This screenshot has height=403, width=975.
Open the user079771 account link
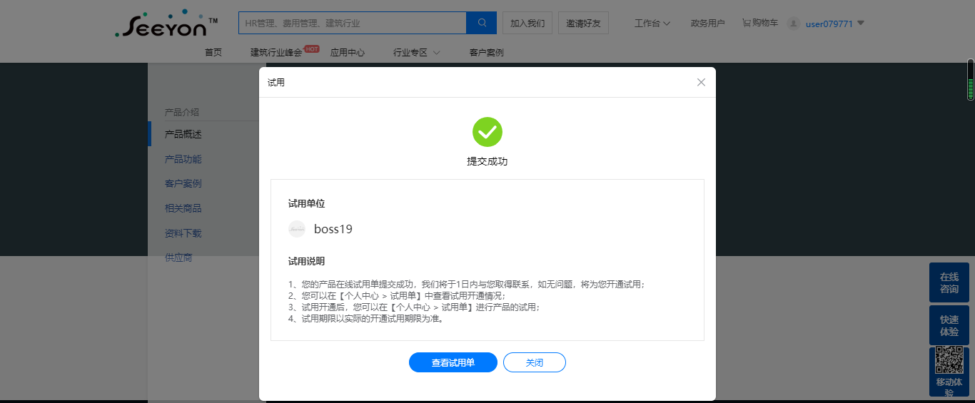coord(829,24)
